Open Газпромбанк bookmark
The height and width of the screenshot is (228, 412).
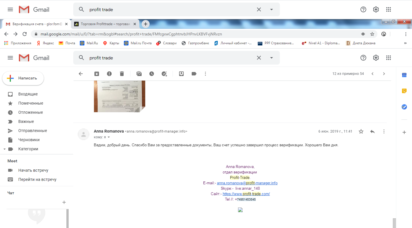pyautogui.click(x=195, y=43)
